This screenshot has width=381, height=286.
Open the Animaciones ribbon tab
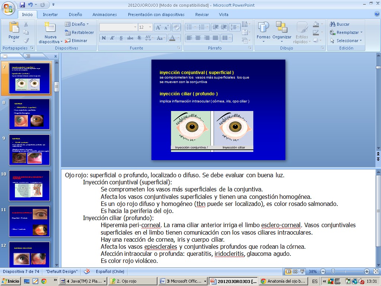point(105,15)
